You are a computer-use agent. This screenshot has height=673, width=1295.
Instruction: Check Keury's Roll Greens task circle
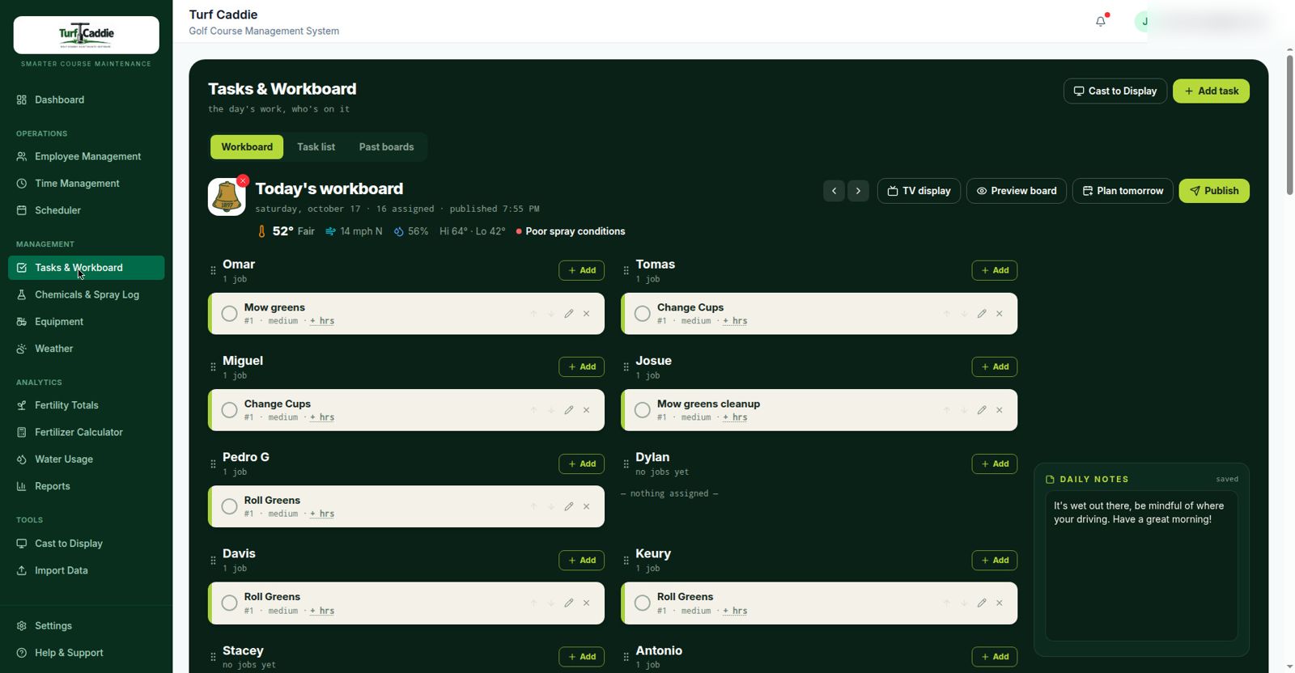point(643,603)
